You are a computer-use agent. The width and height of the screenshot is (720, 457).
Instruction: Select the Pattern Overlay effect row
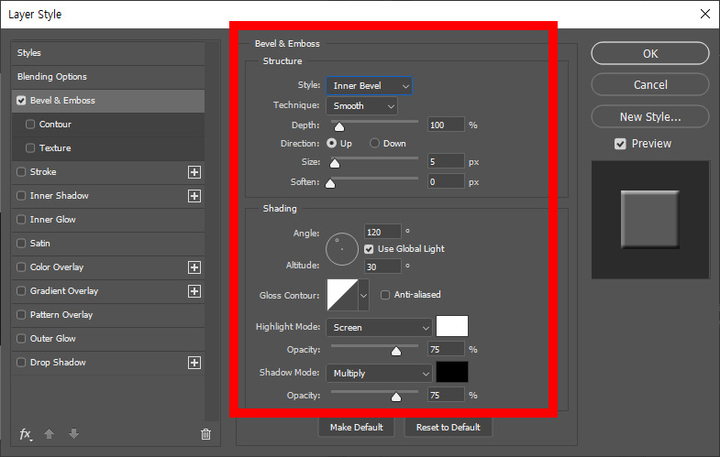108,315
